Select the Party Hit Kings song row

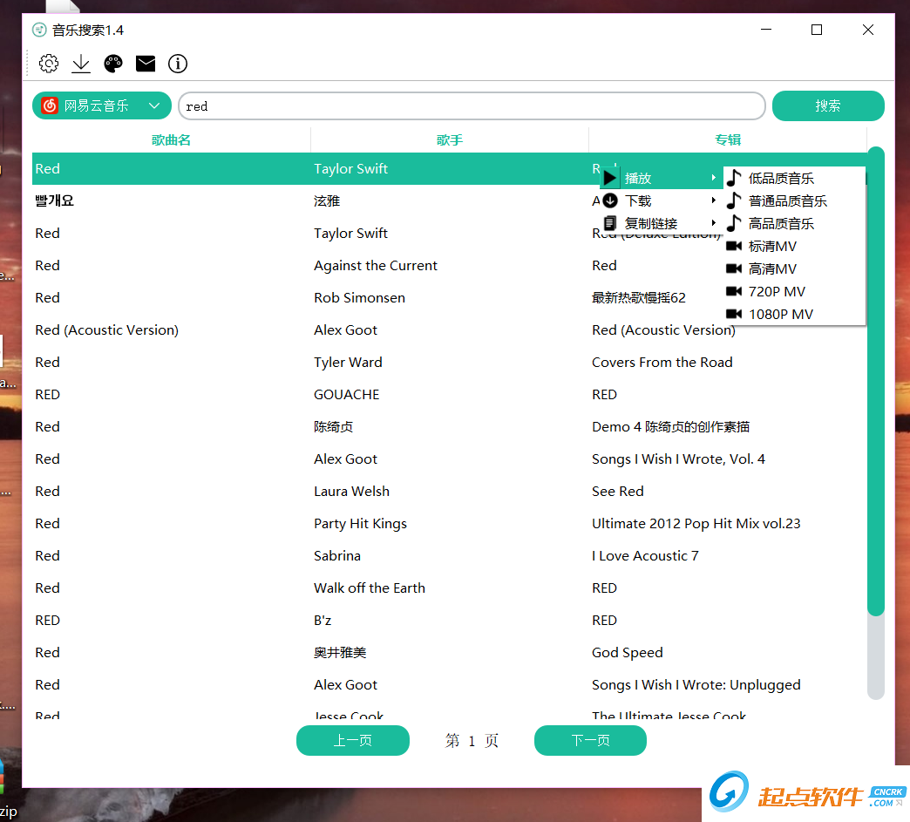pyautogui.click(x=450, y=524)
